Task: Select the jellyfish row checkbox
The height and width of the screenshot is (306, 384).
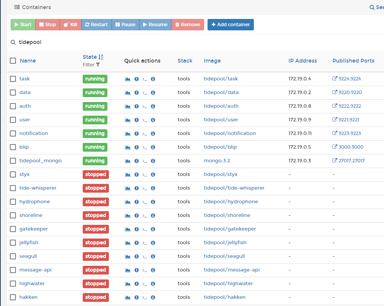Action: pyautogui.click(x=13, y=243)
